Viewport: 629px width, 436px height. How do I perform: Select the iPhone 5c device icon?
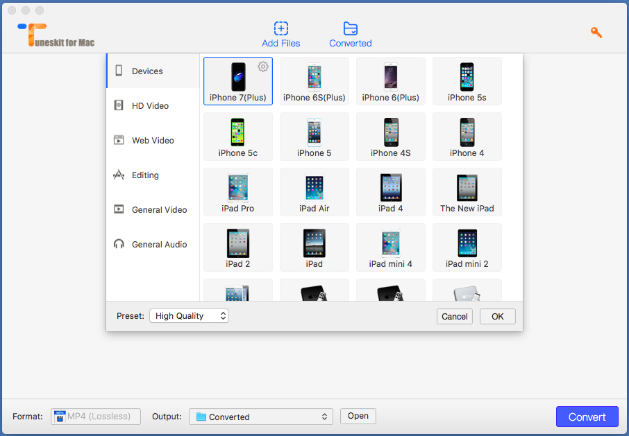pyautogui.click(x=238, y=132)
